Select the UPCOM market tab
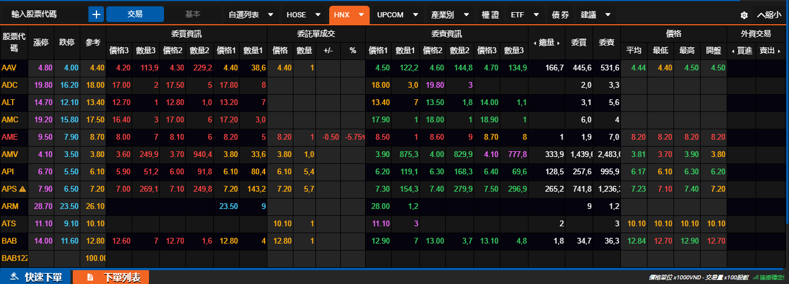Viewport: 789px width, 284px height. click(396, 15)
